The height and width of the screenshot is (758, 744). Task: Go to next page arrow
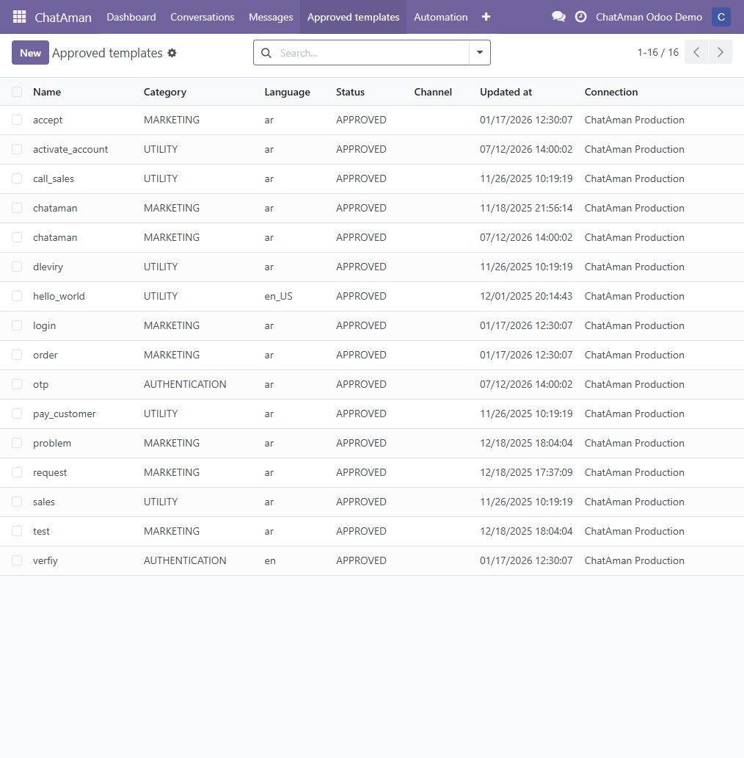coord(721,52)
